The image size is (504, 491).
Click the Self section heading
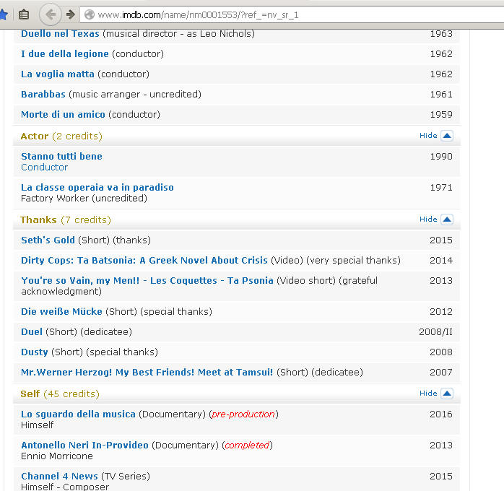30,394
